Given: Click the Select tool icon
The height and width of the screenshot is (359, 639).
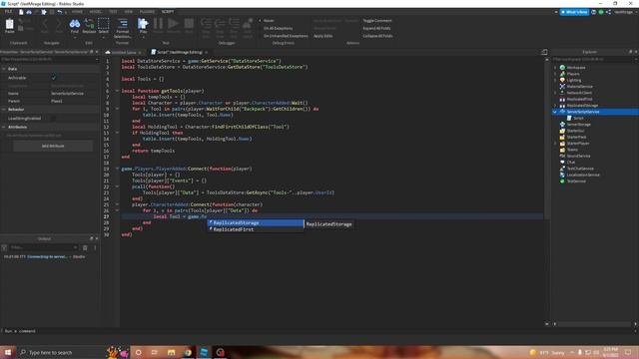Looking at the screenshot, I should (x=104, y=25).
